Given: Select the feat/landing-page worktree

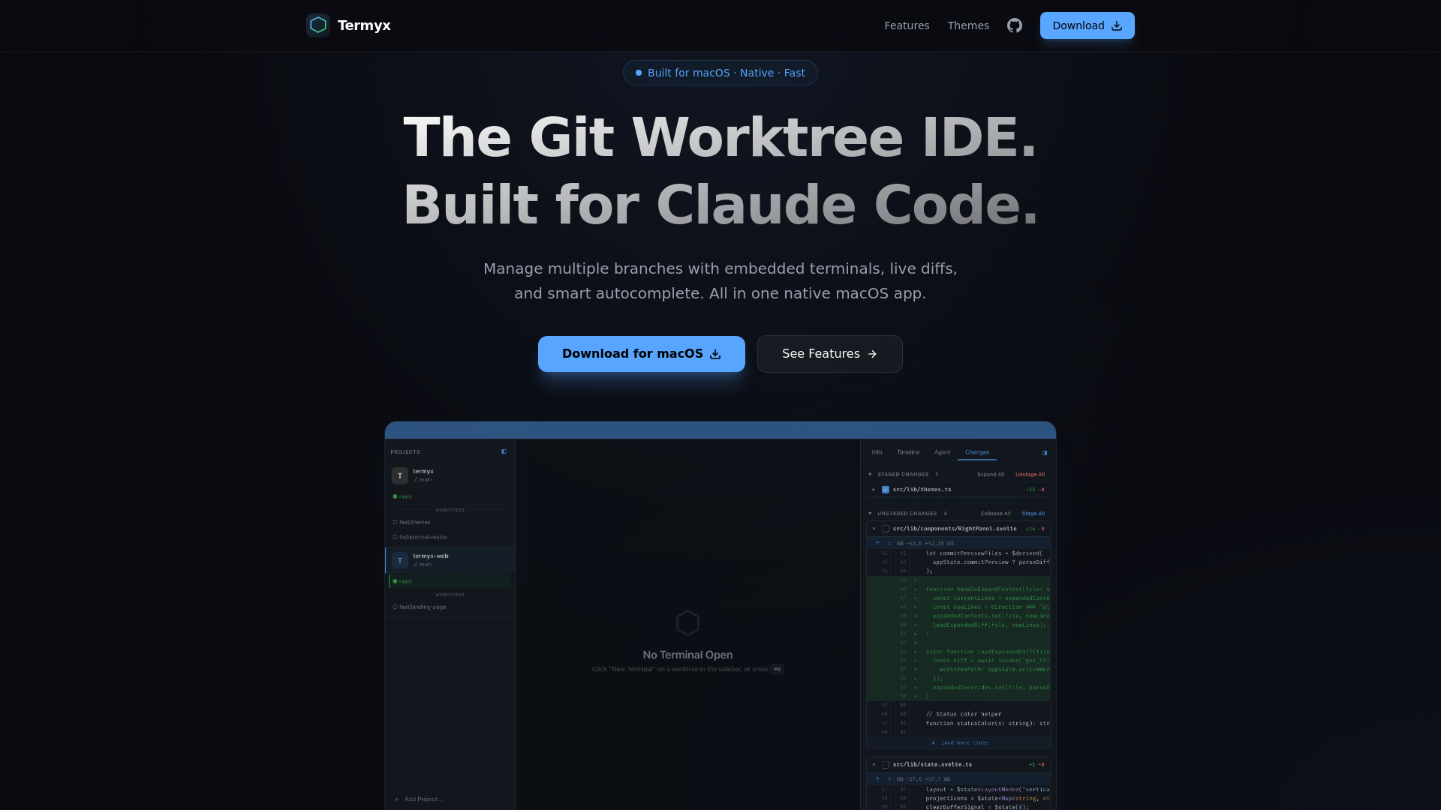Looking at the screenshot, I should 450,607.
